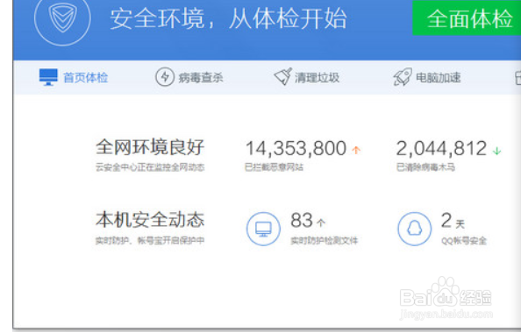Open the 清理垃圾 tab
Screen dimensions: 521x332
pyautogui.click(x=306, y=77)
